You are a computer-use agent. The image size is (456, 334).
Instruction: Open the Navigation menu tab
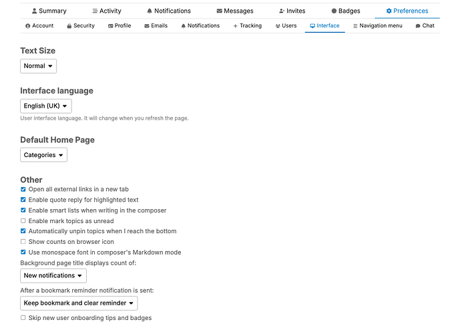(377, 26)
